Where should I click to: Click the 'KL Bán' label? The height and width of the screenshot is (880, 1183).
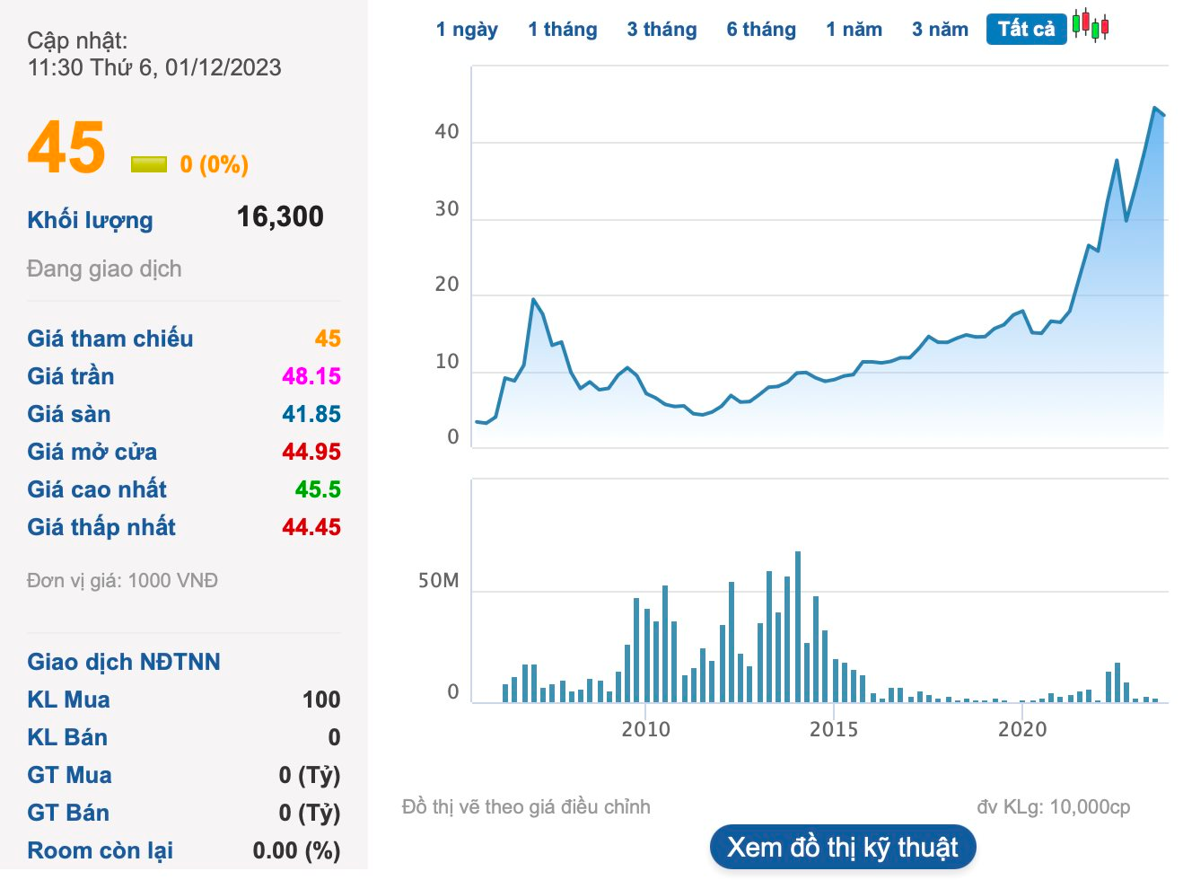[67, 737]
